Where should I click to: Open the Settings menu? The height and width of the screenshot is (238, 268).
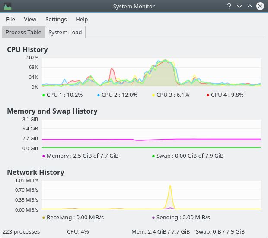56,19
